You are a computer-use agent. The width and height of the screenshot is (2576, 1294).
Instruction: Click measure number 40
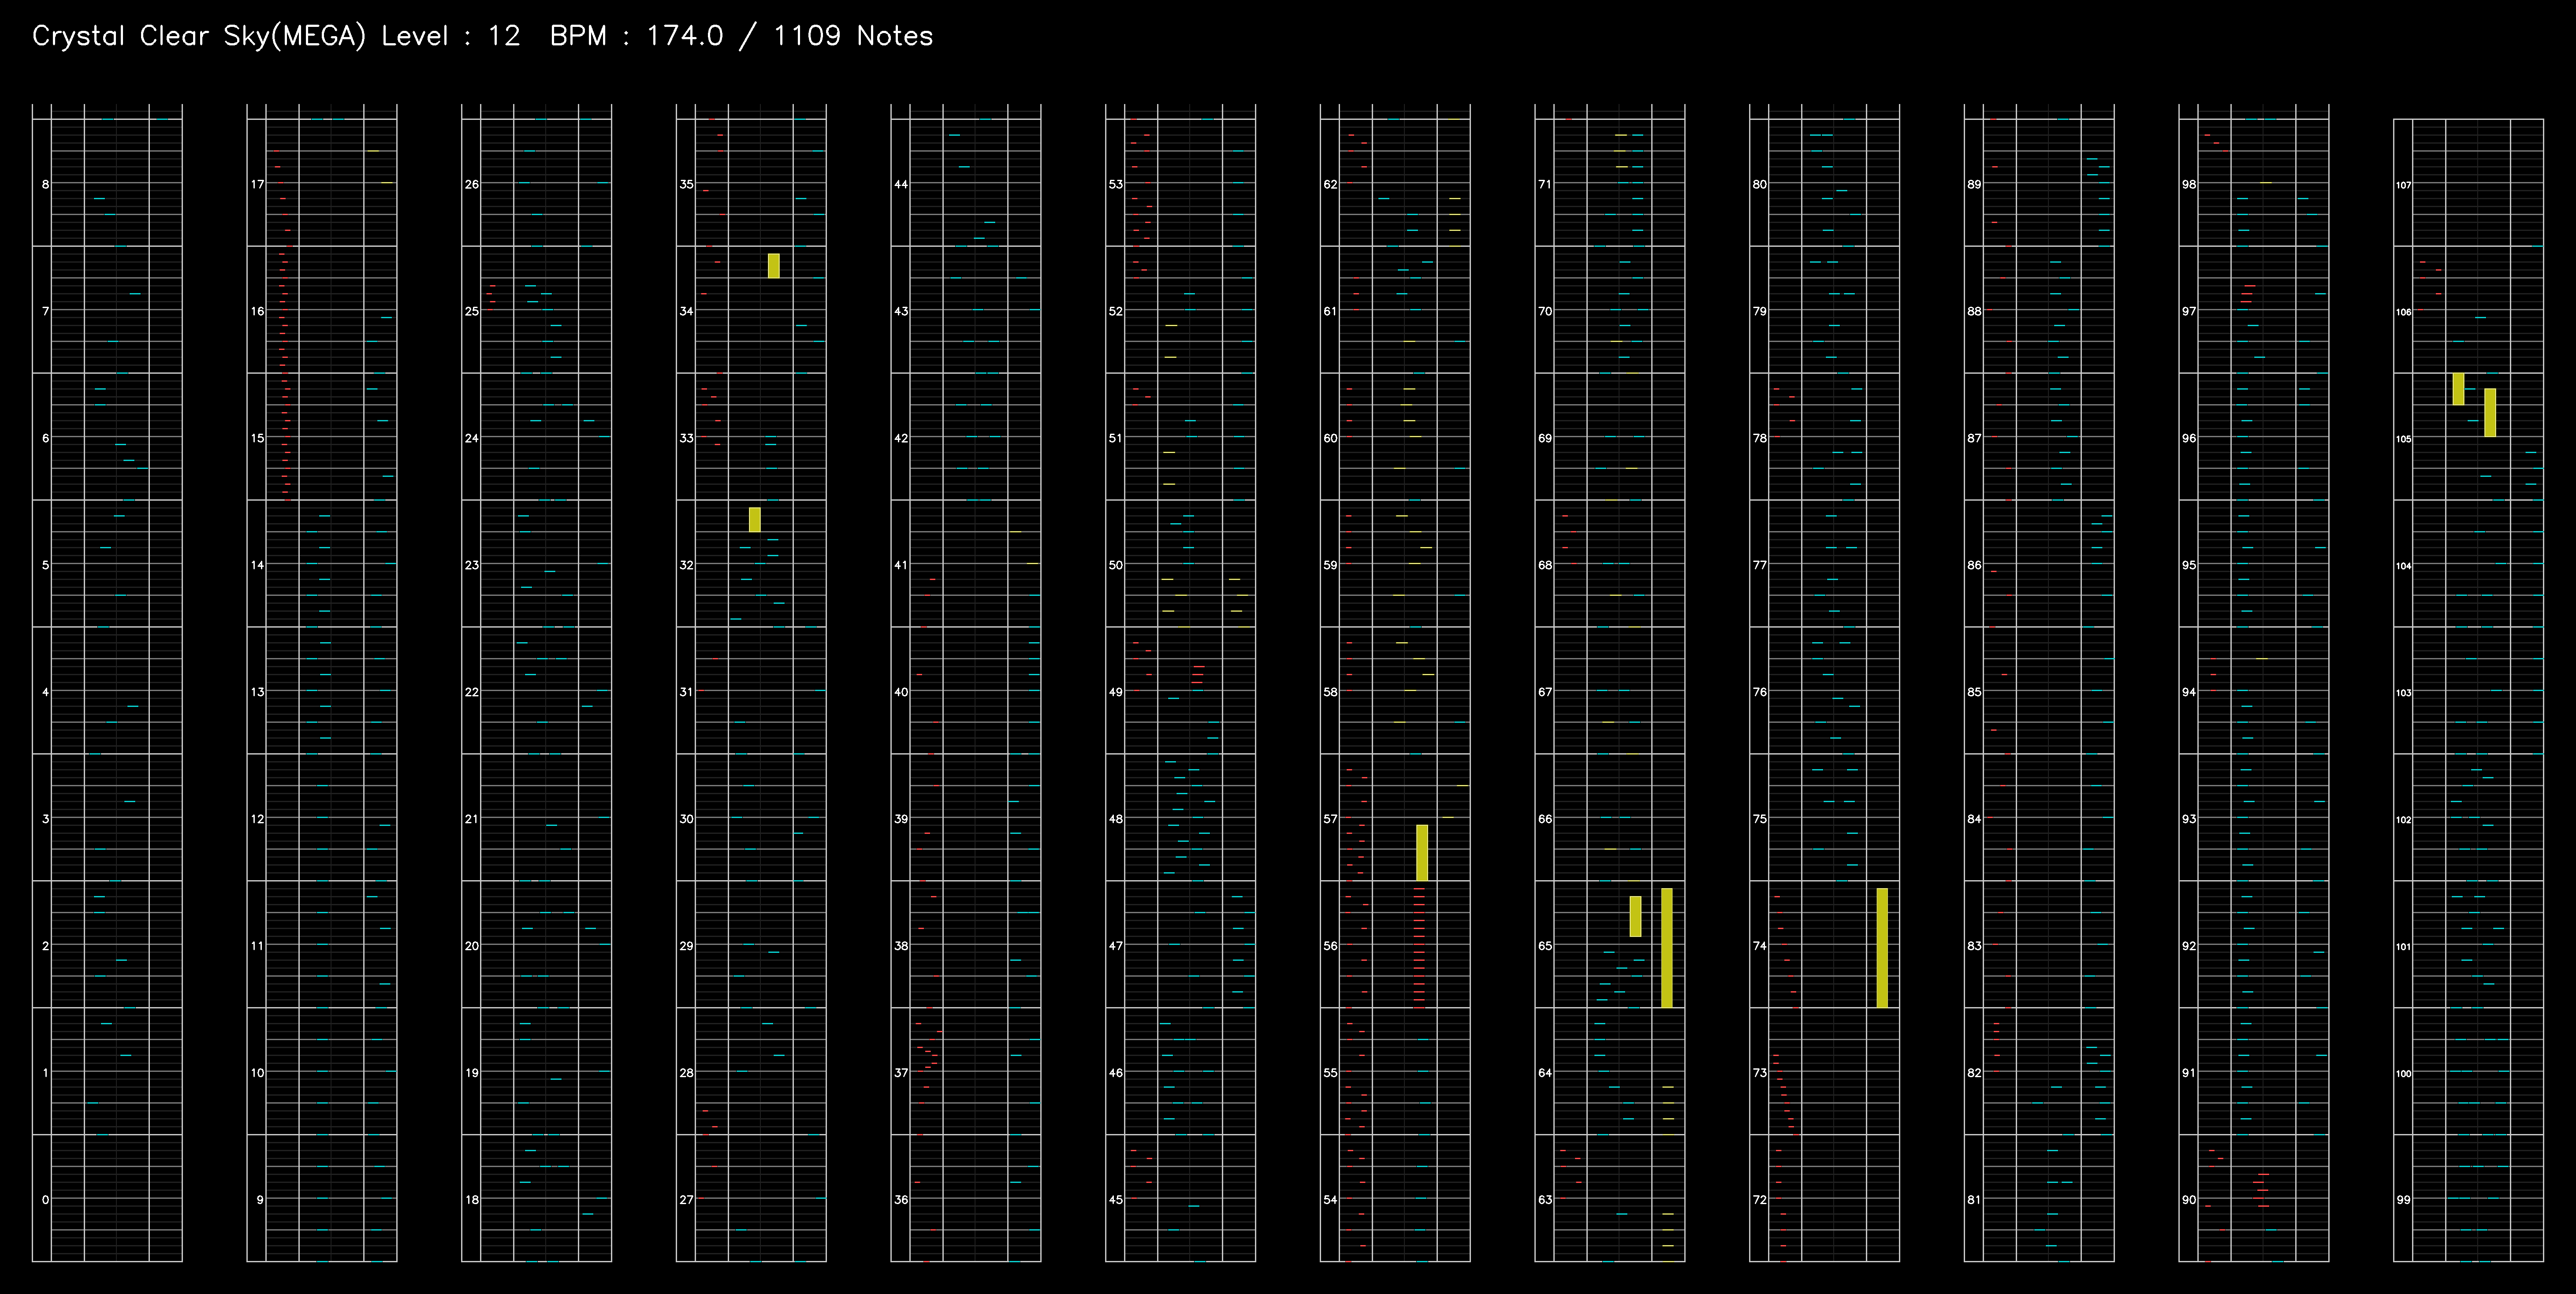click(x=901, y=692)
